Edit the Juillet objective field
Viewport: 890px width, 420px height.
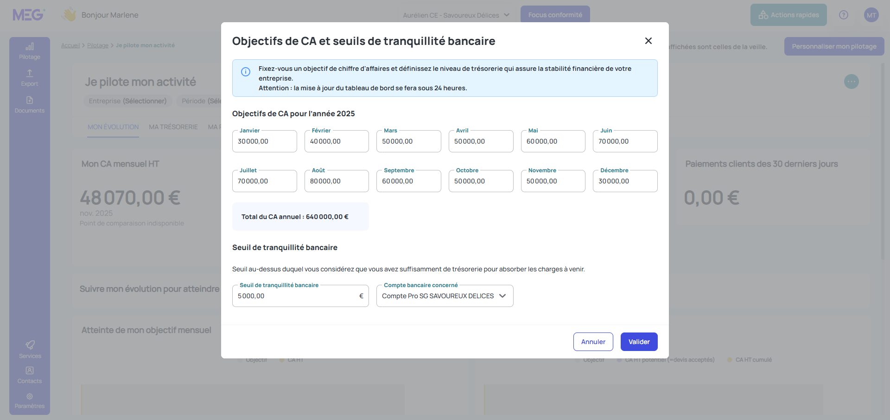point(265,181)
